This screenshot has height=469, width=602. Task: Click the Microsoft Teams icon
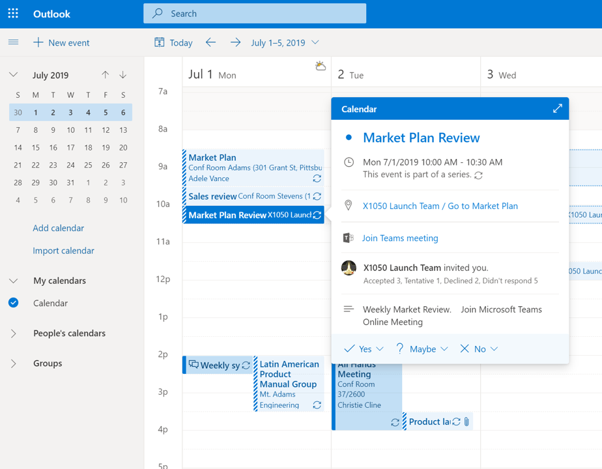tap(348, 238)
